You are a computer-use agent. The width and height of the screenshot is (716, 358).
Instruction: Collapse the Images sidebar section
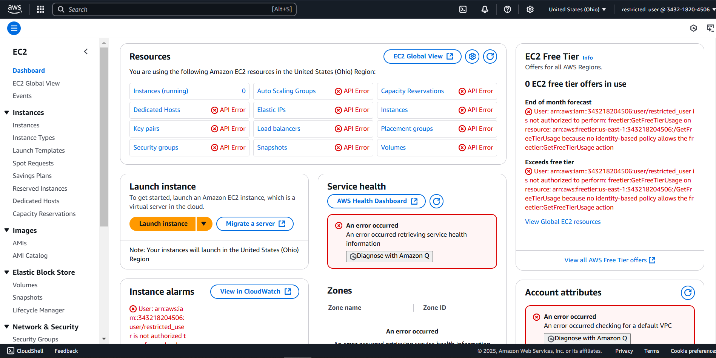(x=6, y=230)
